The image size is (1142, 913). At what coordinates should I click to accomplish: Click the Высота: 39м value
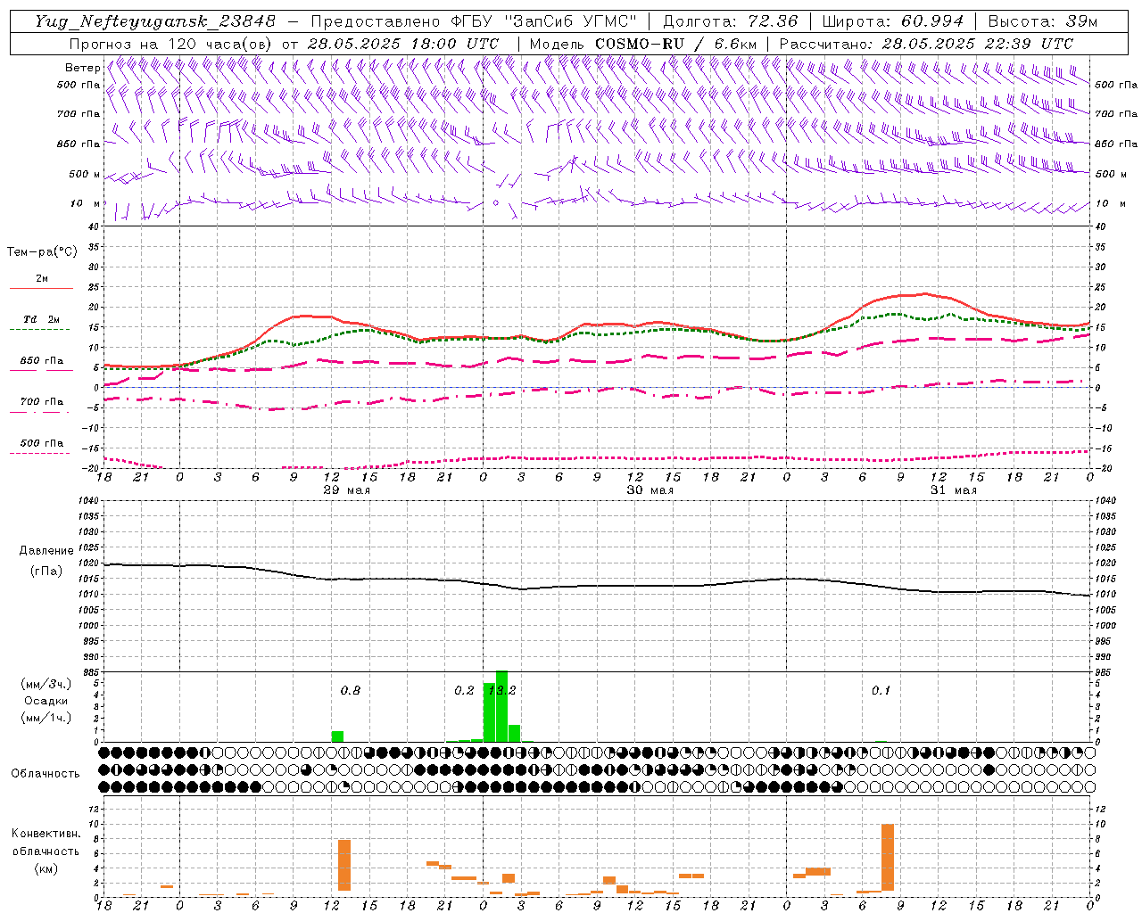pyautogui.click(x=1043, y=21)
